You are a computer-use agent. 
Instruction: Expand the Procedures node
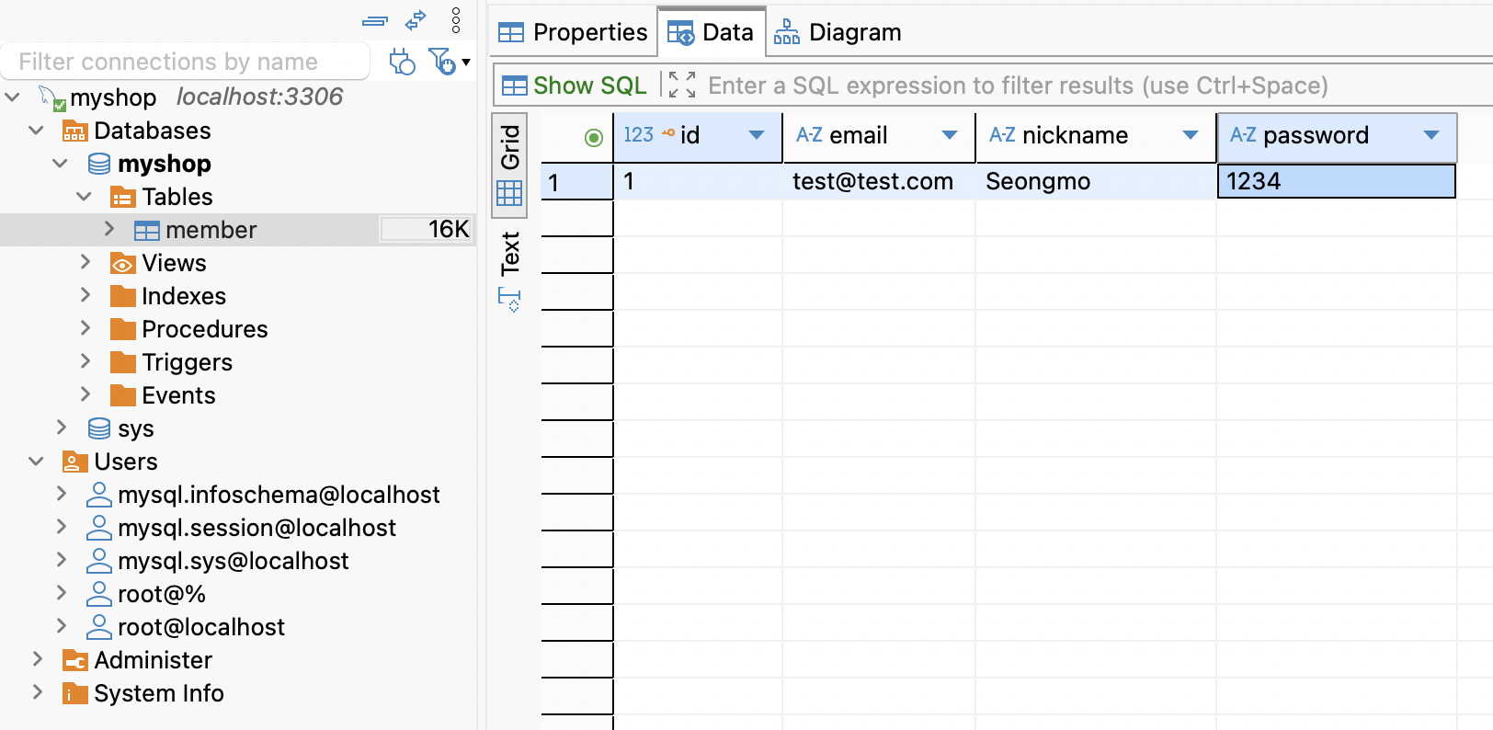85,328
